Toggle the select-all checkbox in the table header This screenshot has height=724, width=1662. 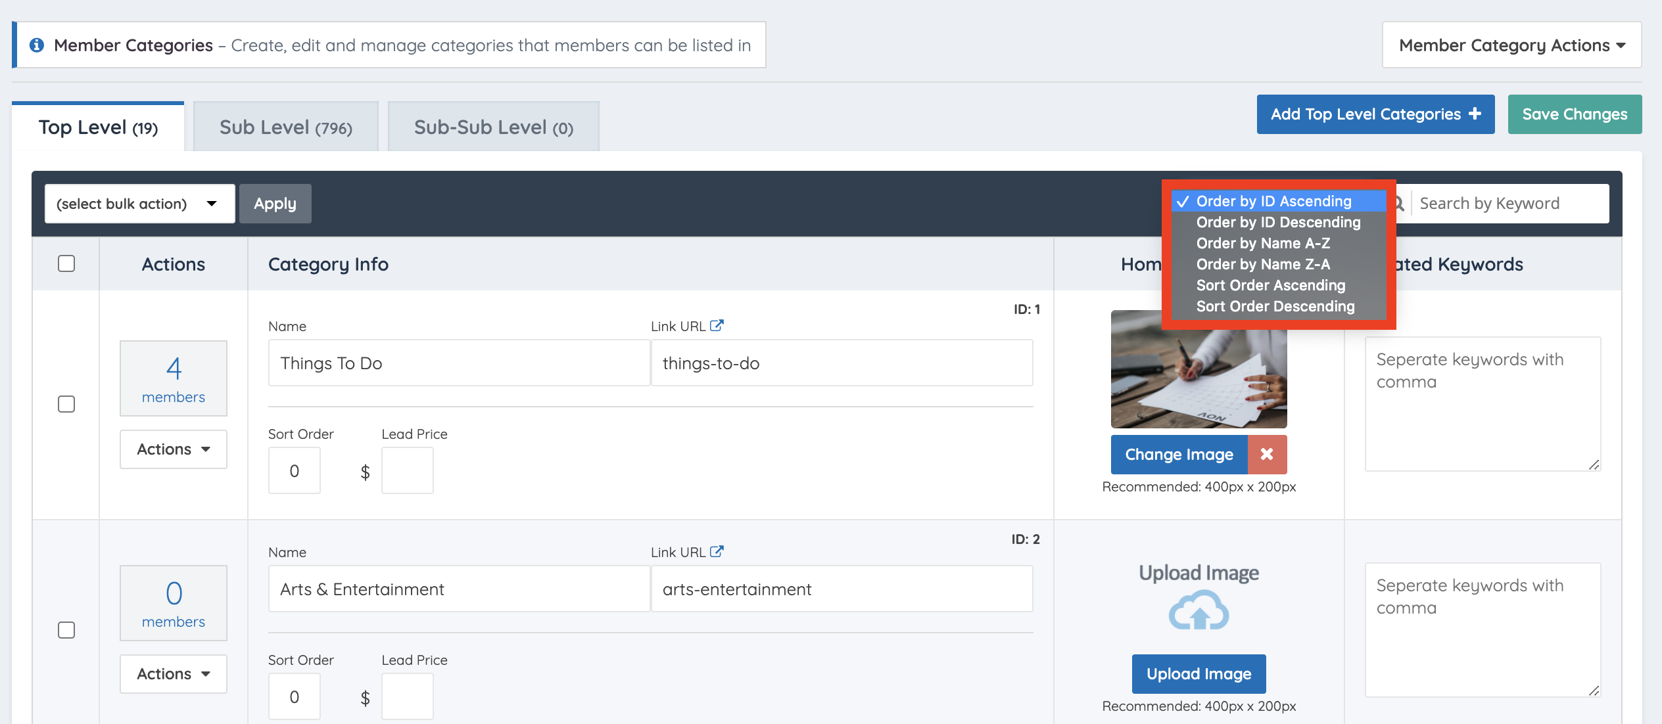coord(66,263)
